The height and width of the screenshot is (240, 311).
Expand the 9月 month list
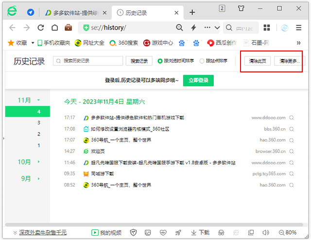pyautogui.click(x=39, y=178)
